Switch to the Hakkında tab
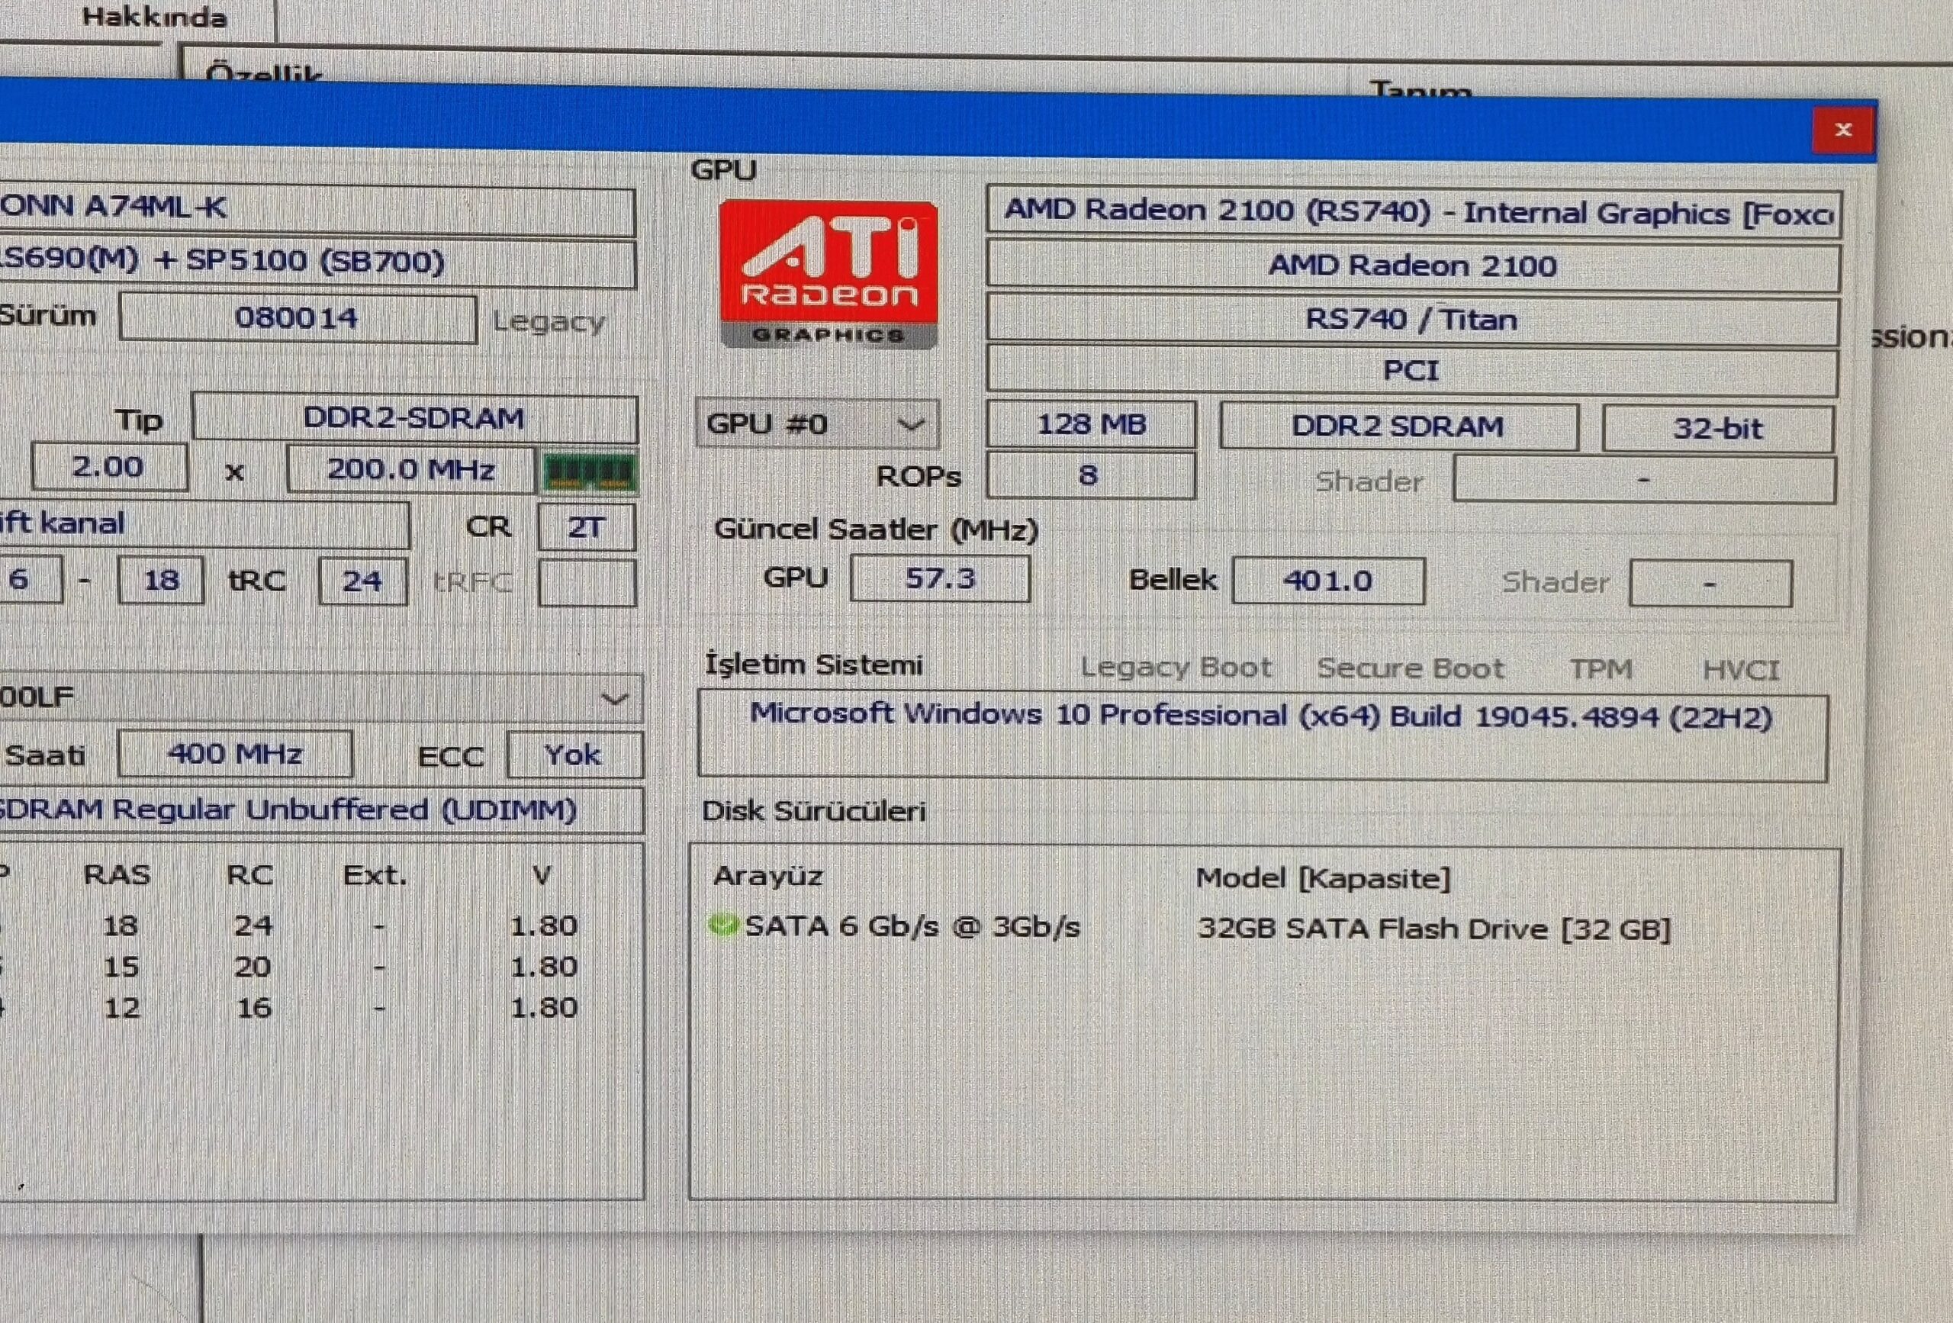This screenshot has width=1953, height=1323. tap(154, 17)
